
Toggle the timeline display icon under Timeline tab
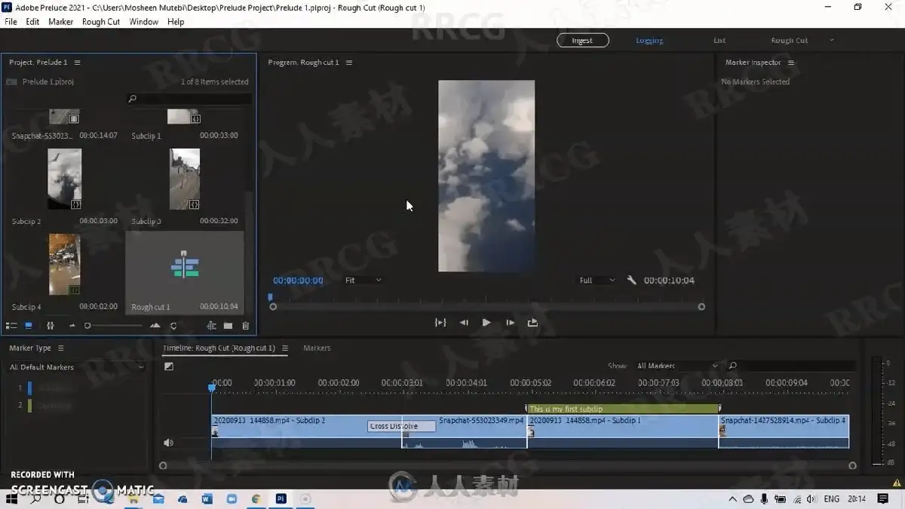169,366
